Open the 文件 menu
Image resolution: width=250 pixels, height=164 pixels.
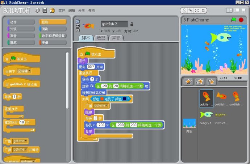(62, 10)
